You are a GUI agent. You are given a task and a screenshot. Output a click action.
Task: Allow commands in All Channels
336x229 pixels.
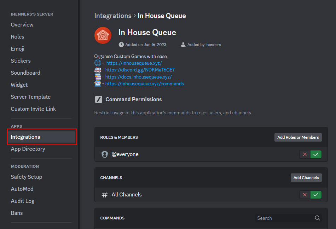pyautogui.click(x=316, y=195)
